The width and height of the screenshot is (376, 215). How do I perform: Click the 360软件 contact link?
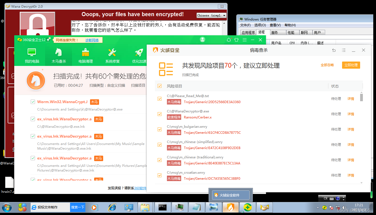click(140, 188)
